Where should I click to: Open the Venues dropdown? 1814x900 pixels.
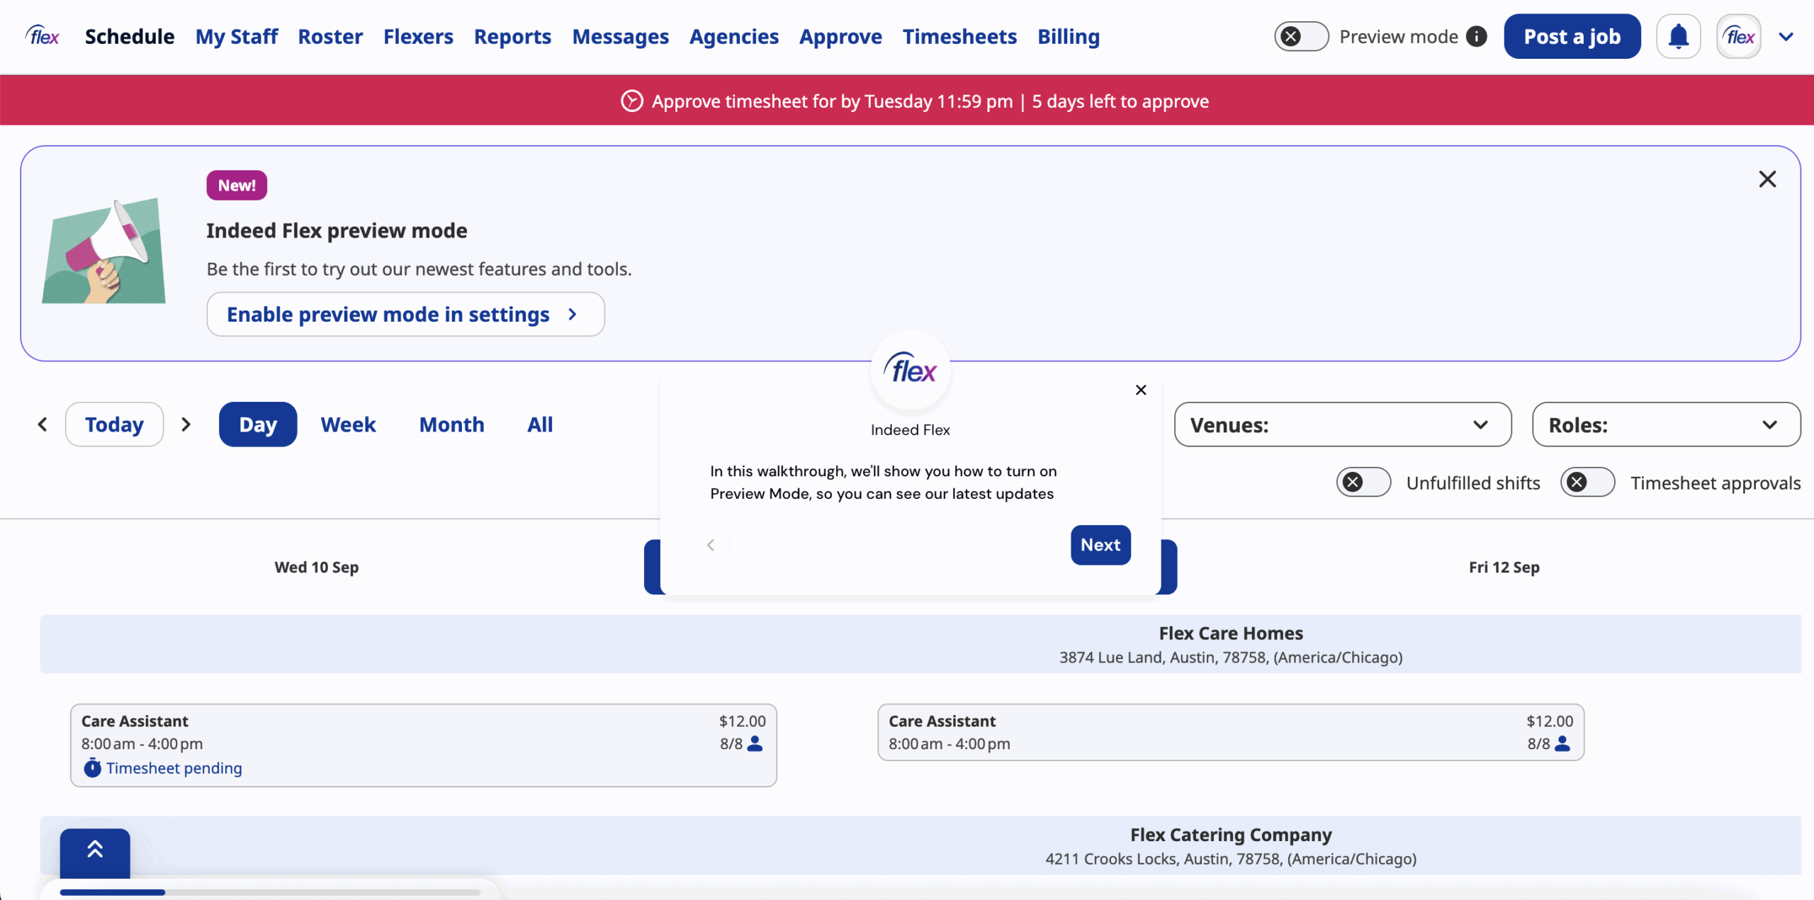tap(1342, 424)
